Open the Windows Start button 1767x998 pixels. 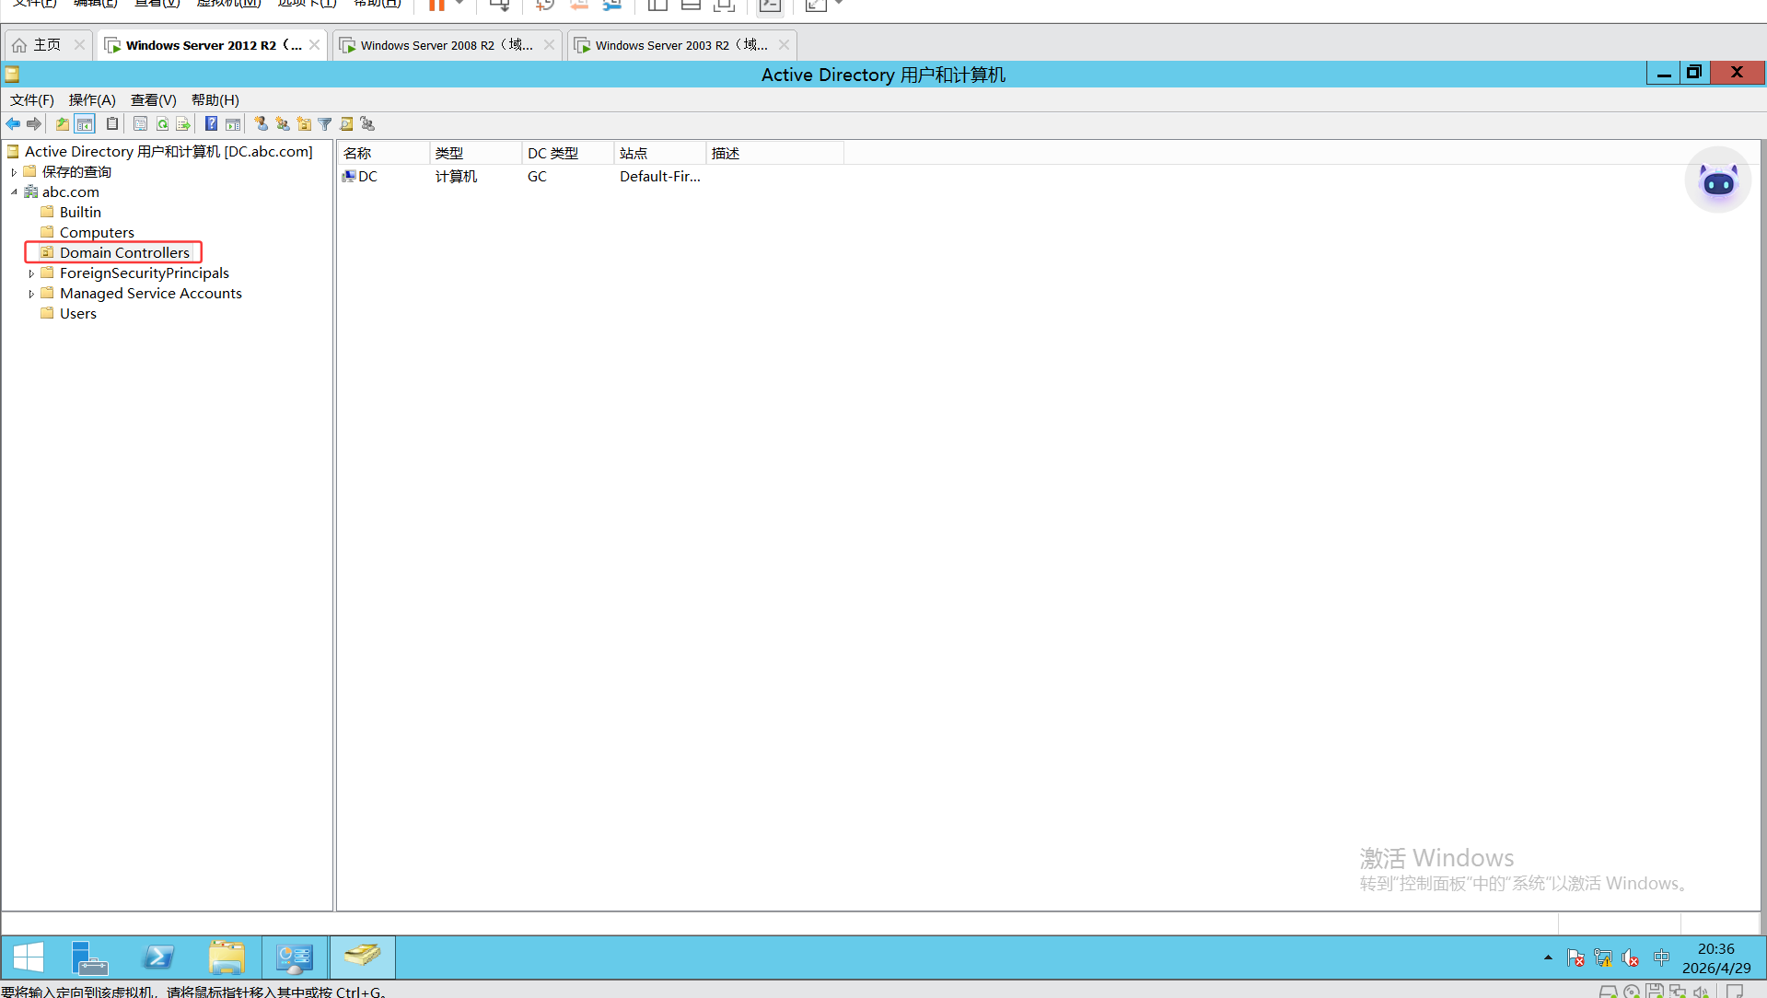pos(29,957)
